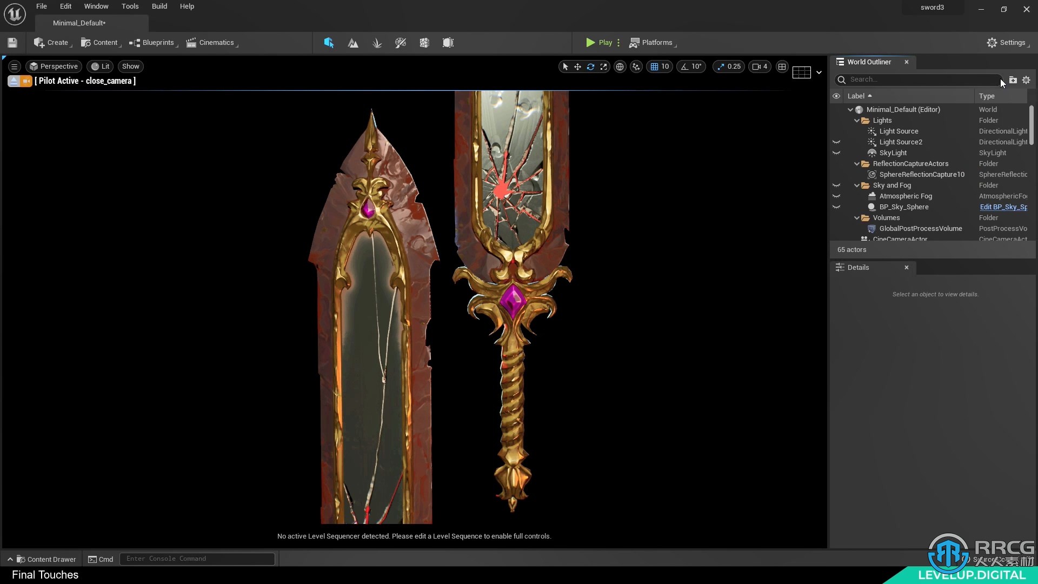Open the Window menu

pyautogui.click(x=96, y=6)
